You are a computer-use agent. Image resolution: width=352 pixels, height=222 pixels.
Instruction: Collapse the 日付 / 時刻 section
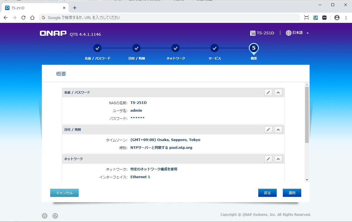pyautogui.click(x=278, y=130)
